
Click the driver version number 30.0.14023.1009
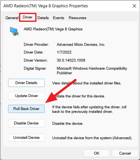tap(71, 60)
